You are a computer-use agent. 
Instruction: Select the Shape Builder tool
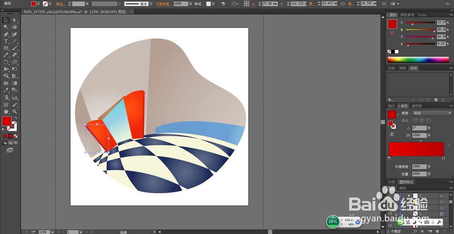point(6,76)
